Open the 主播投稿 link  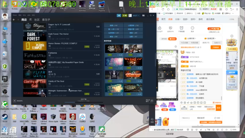pyautogui.click(x=190, y=39)
